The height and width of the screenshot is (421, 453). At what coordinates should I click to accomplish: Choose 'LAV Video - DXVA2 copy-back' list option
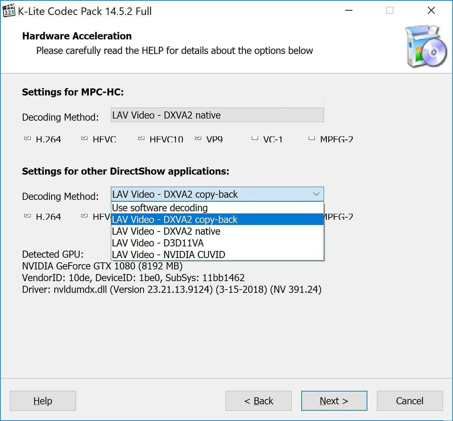[217, 219]
